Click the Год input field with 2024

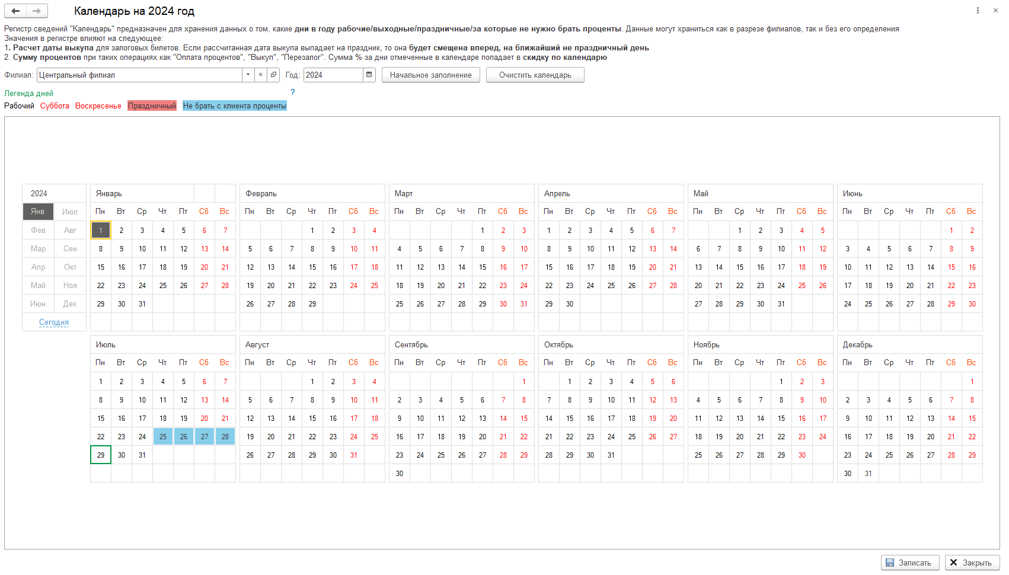[x=333, y=75]
